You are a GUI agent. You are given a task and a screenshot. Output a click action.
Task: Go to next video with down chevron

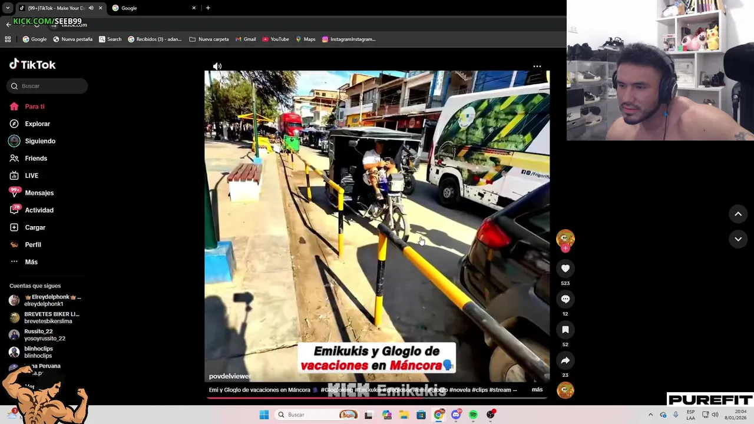738,239
